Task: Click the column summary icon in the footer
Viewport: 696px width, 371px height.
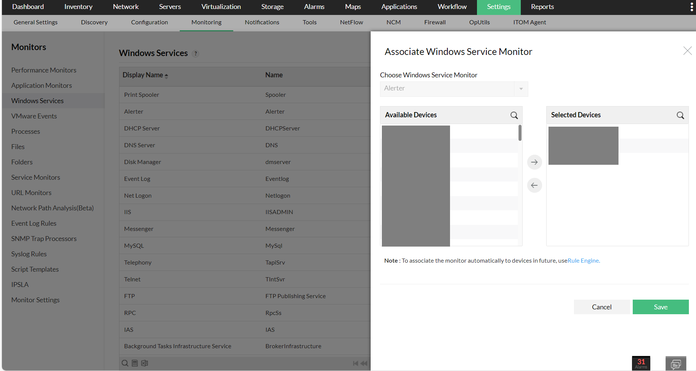Action: point(135,363)
